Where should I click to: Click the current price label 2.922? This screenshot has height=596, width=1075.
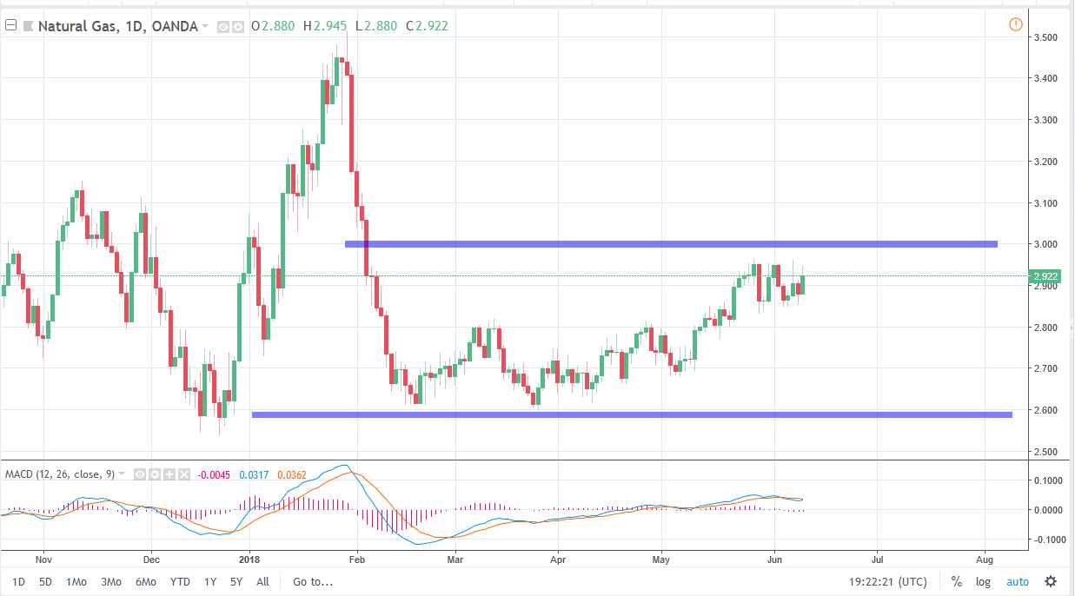tap(1043, 277)
